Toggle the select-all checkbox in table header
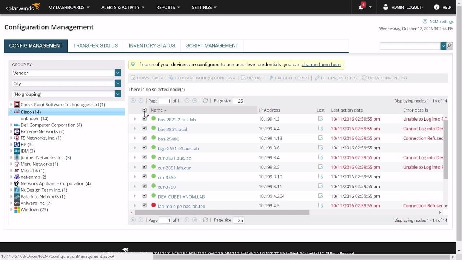 [144, 110]
